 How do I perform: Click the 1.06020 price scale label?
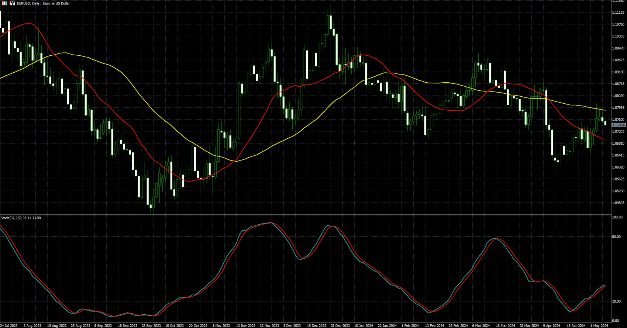(x=618, y=167)
